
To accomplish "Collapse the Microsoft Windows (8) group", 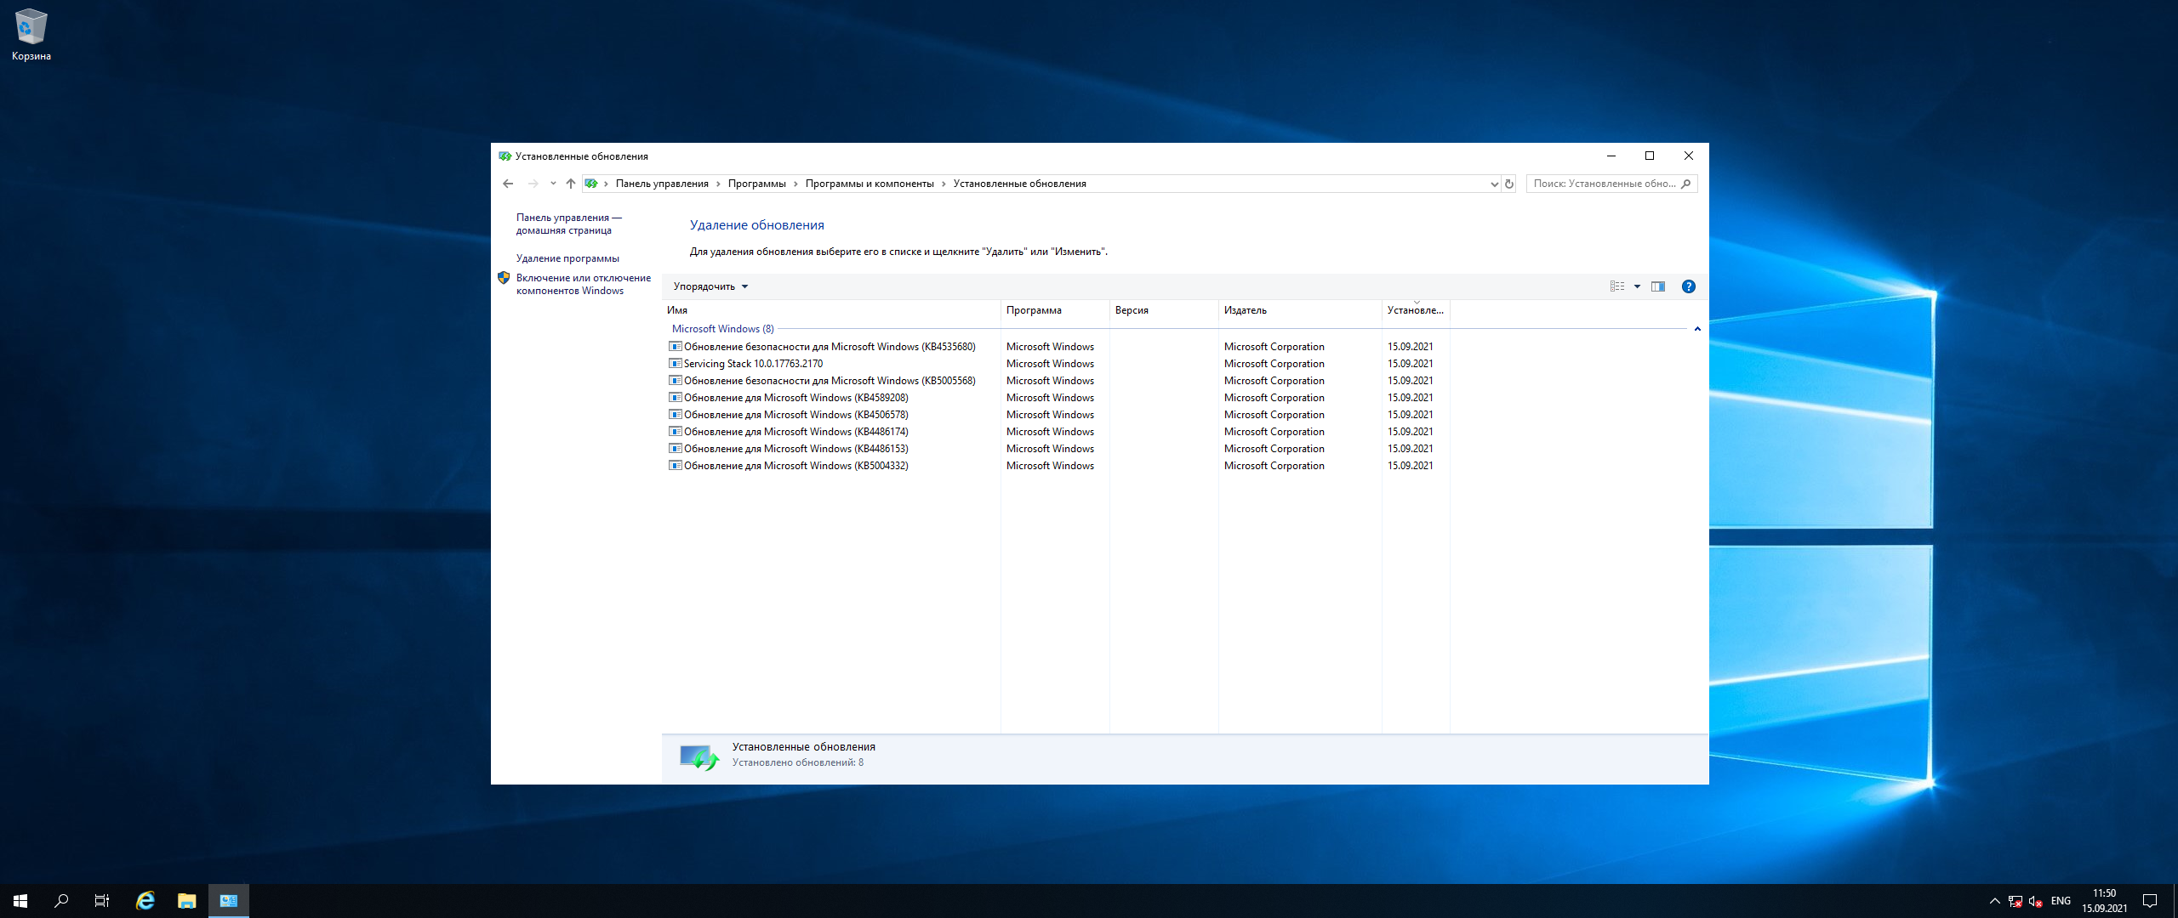I will 1697,329.
